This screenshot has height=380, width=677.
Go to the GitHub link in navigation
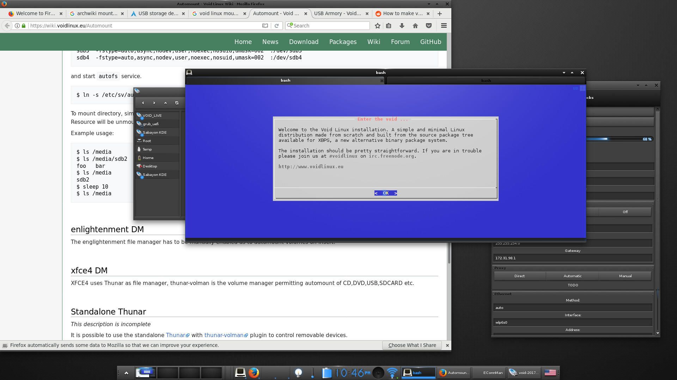(431, 42)
